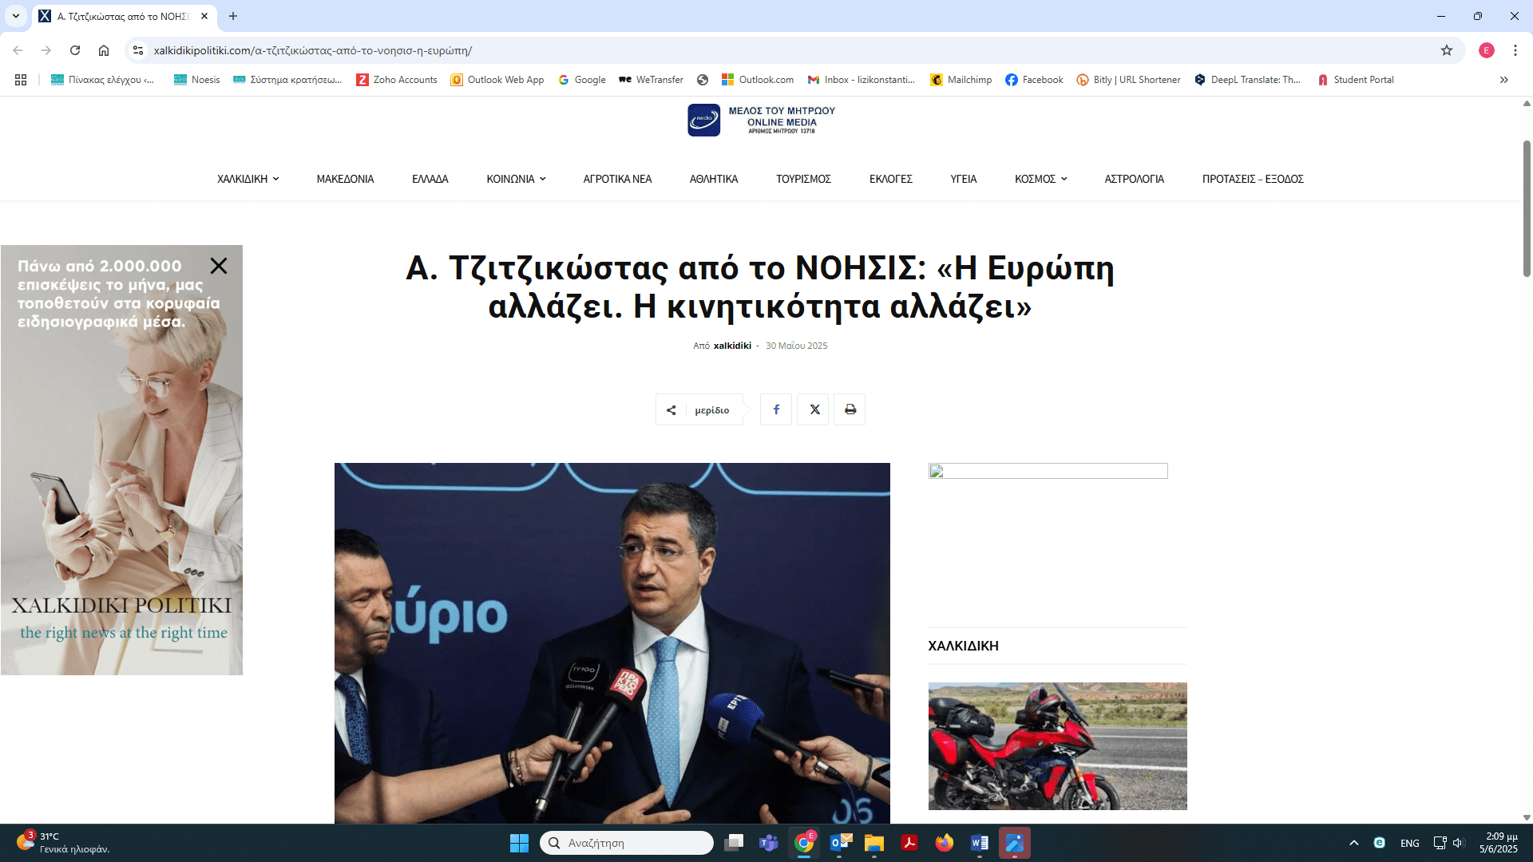Open the red motorcycle article thumbnail
The image size is (1533, 862).
(x=1057, y=745)
